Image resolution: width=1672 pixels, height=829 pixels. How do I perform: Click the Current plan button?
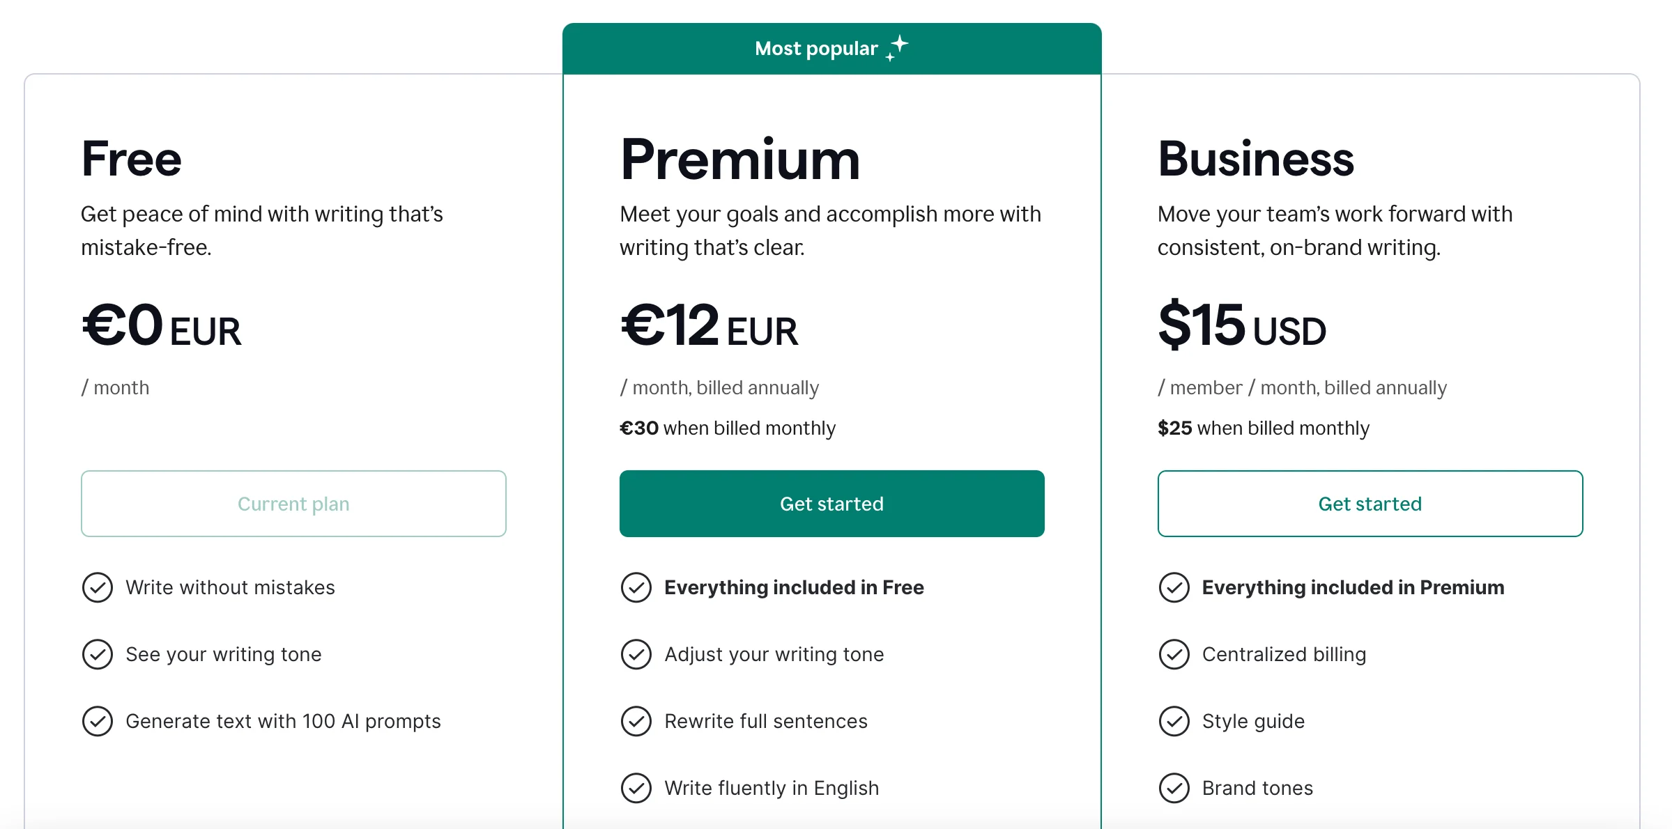(293, 503)
